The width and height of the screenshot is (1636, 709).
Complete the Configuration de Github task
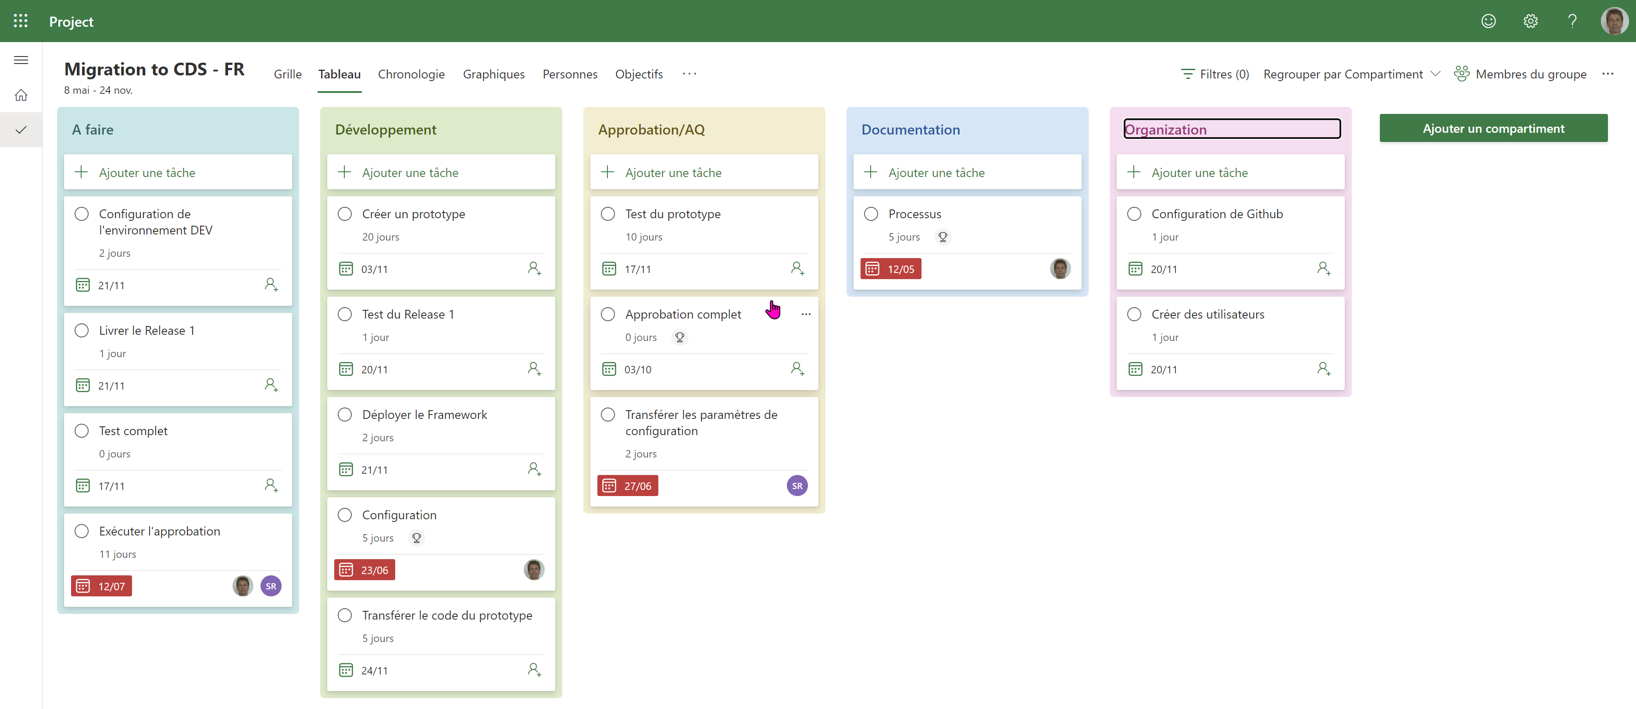(1134, 214)
